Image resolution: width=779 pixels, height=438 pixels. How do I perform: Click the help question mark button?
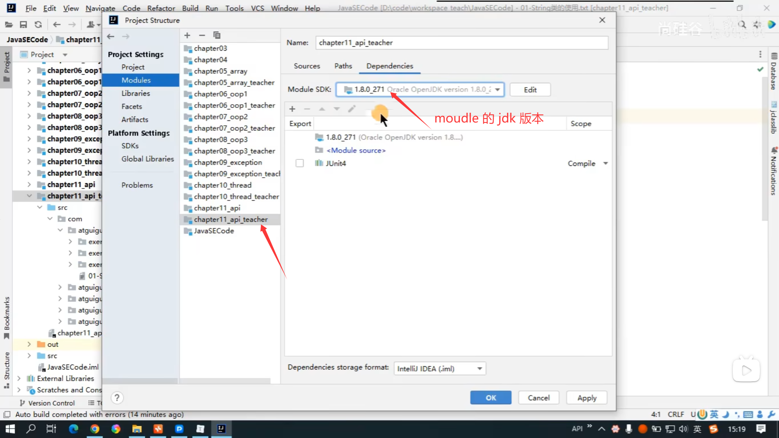click(x=117, y=397)
